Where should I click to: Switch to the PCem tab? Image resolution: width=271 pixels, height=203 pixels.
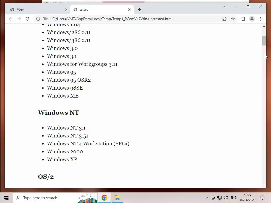(x=38, y=10)
